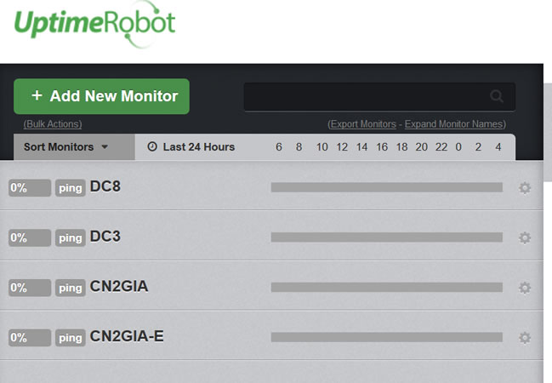
Task: Click the DC3 uptime bar
Action: point(386,237)
